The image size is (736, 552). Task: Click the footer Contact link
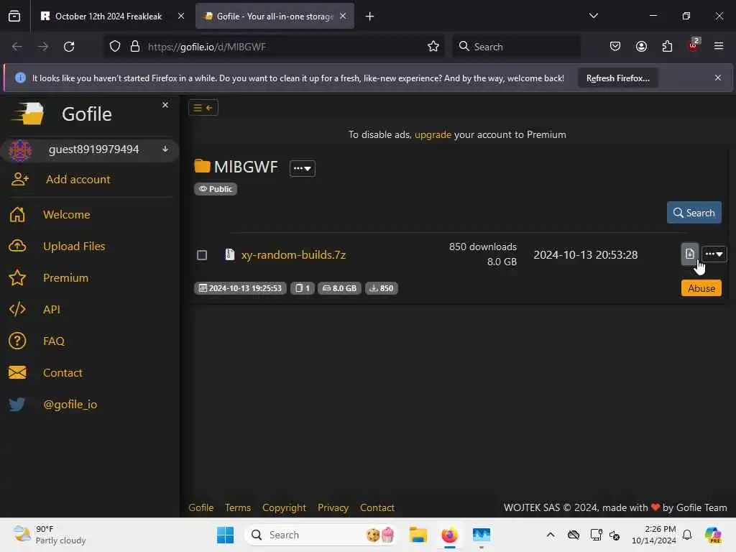click(377, 507)
